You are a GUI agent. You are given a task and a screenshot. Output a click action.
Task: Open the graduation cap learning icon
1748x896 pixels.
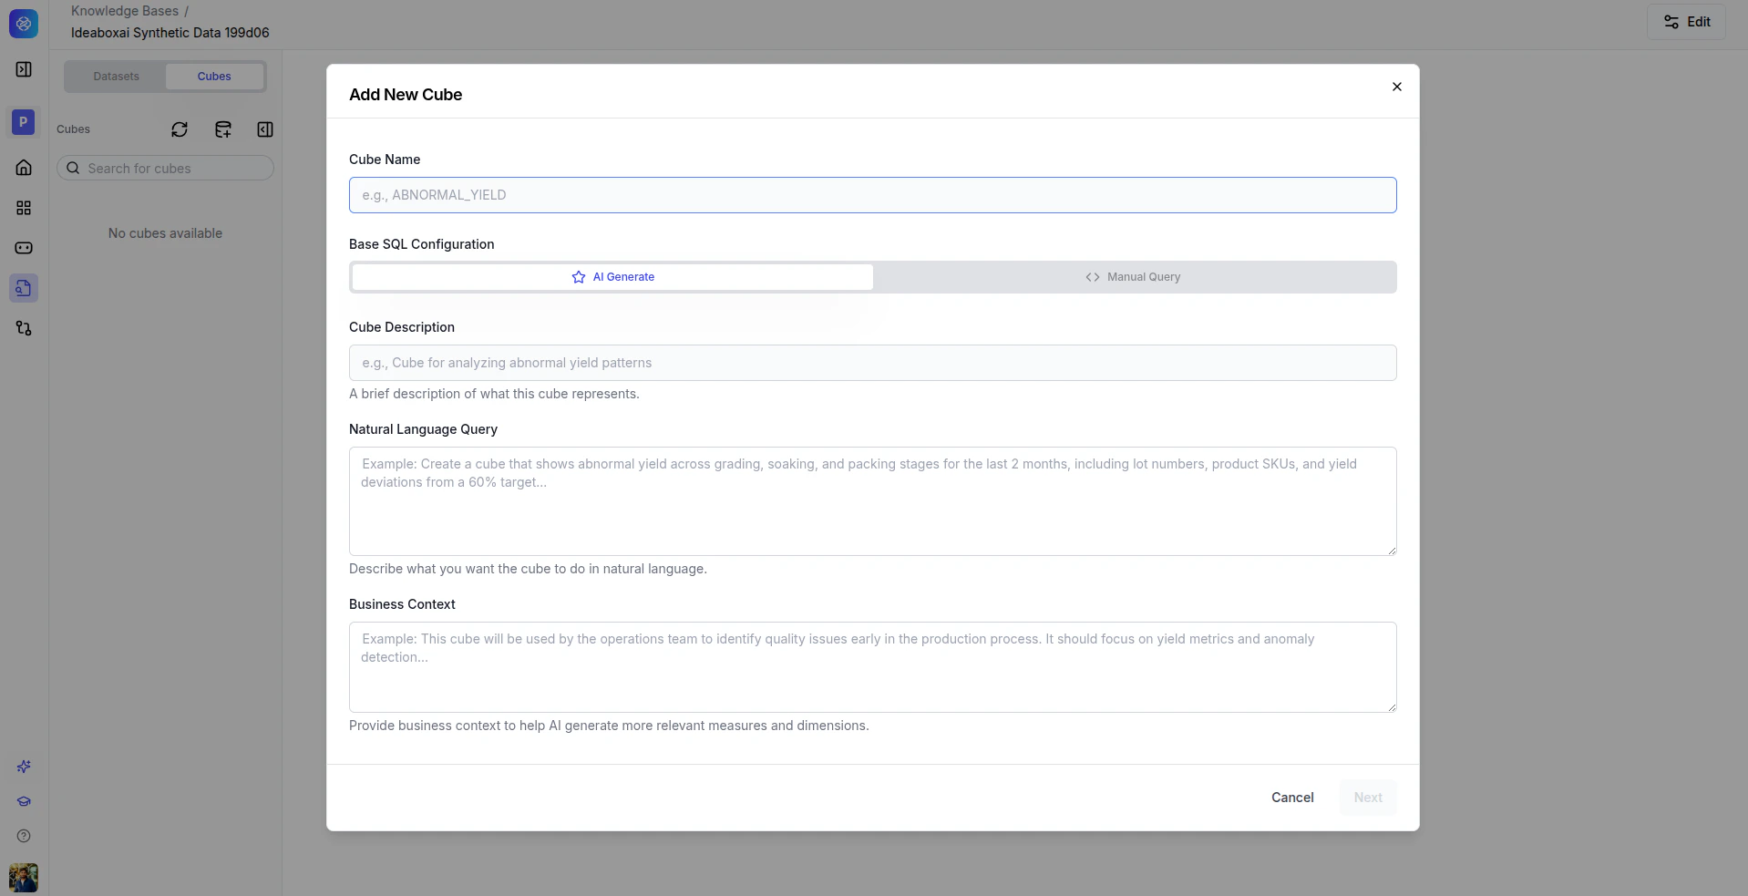pyautogui.click(x=24, y=801)
